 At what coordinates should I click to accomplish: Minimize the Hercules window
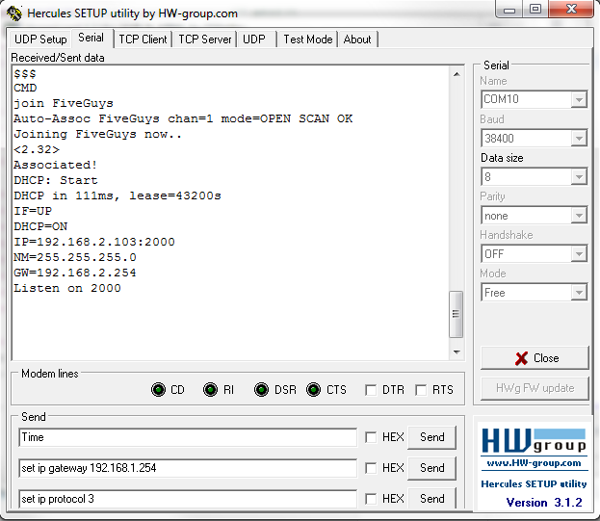[x=509, y=10]
